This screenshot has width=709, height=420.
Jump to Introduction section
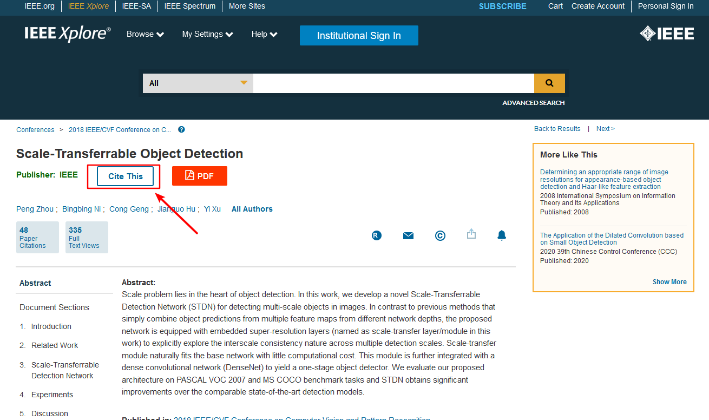click(51, 326)
